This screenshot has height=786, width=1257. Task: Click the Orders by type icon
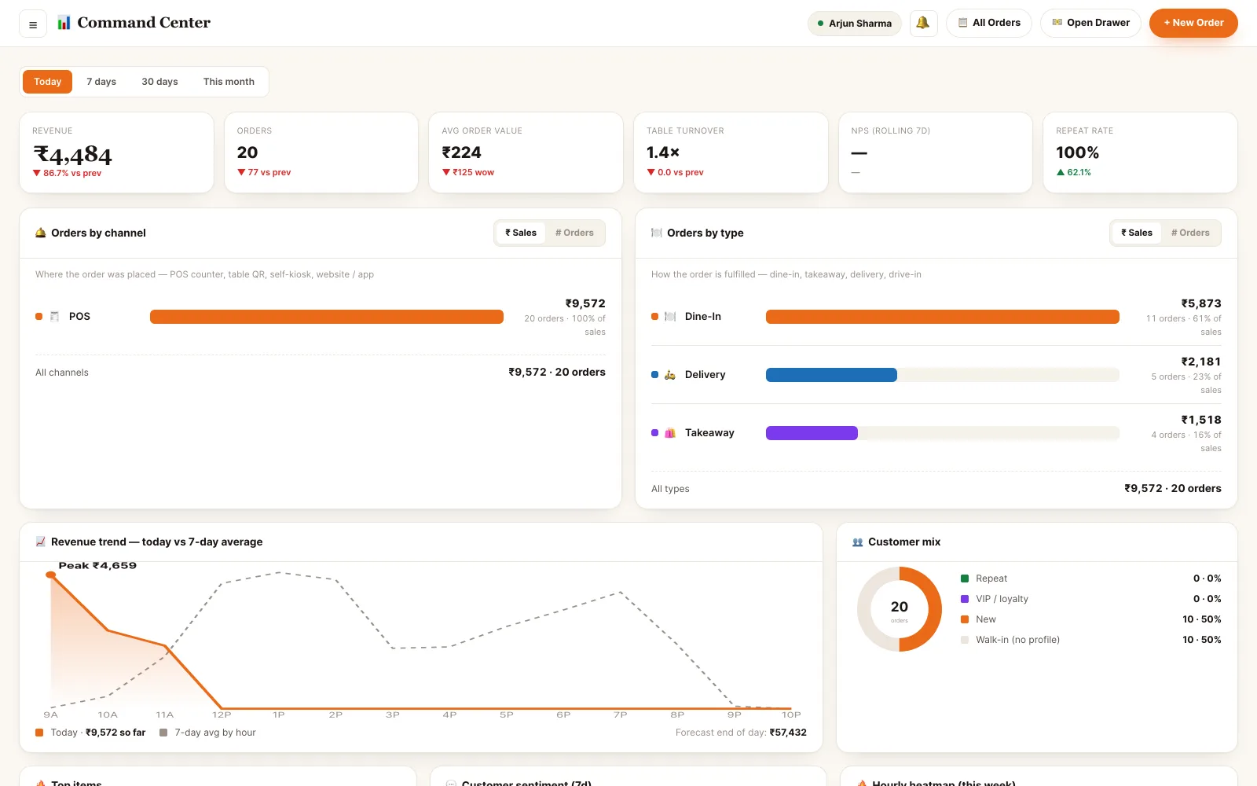click(657, 233)
